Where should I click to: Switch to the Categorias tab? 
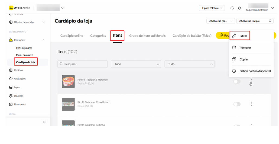(x=98, y=36)
